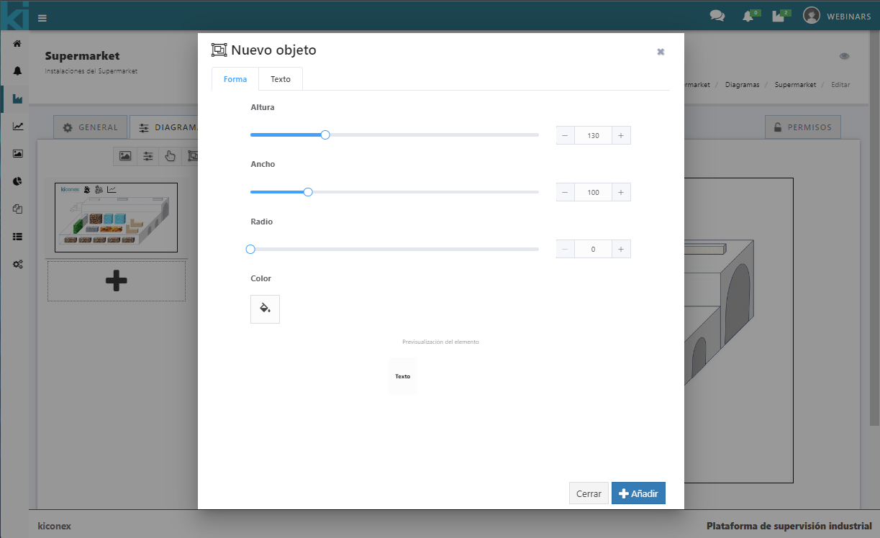Switch to the Texto tab
Image resolution: width=880 pixels, height=538 pixels.
[x=281, y=79]
